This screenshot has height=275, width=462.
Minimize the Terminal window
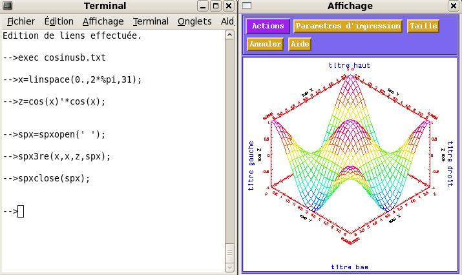click(204, 6)
